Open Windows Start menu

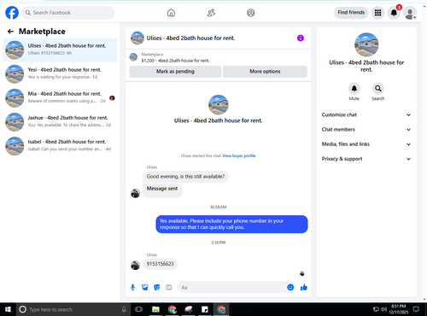[x=8, y=309]
